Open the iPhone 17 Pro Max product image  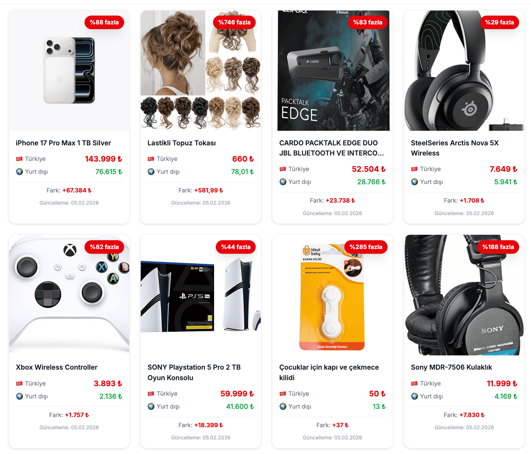click(x=69, y=70)
